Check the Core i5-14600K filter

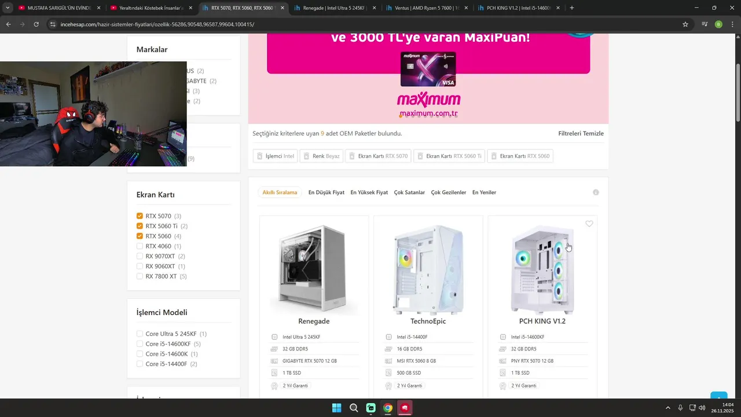[x=140, y=354]
